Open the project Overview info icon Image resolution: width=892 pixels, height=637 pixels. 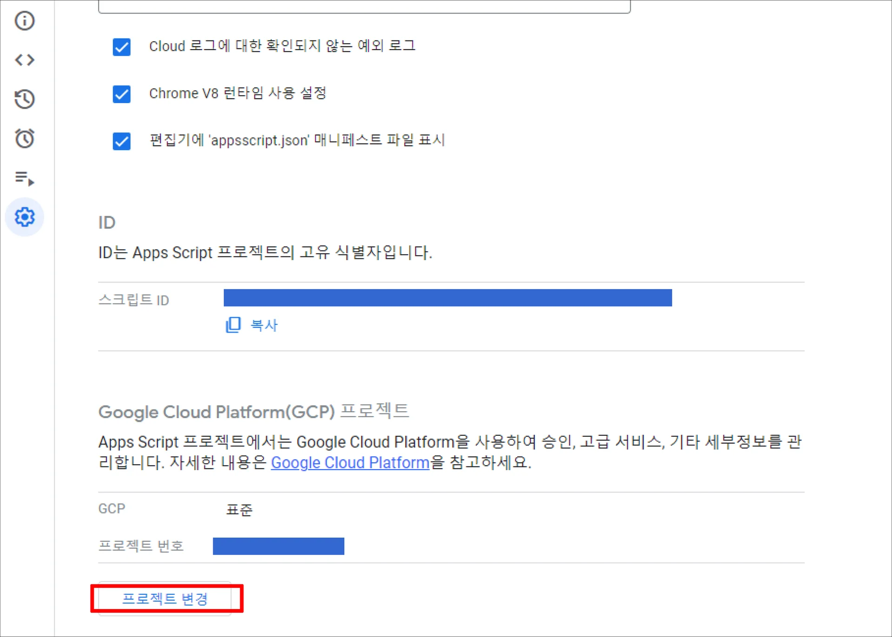click(x=25, y=21)
